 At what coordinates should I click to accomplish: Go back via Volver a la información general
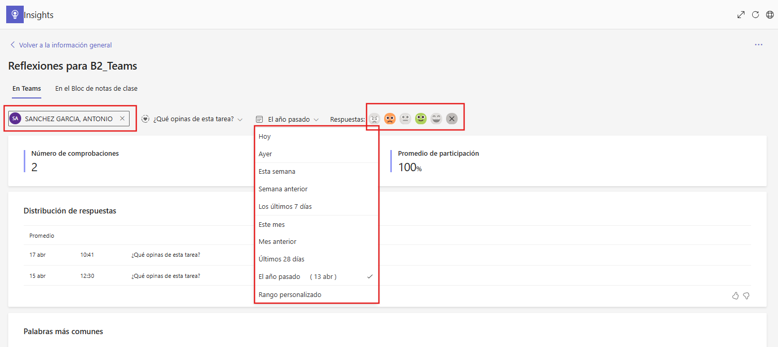(61, 45)
